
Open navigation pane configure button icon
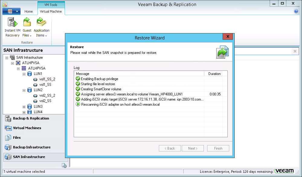tap(64, 165)
